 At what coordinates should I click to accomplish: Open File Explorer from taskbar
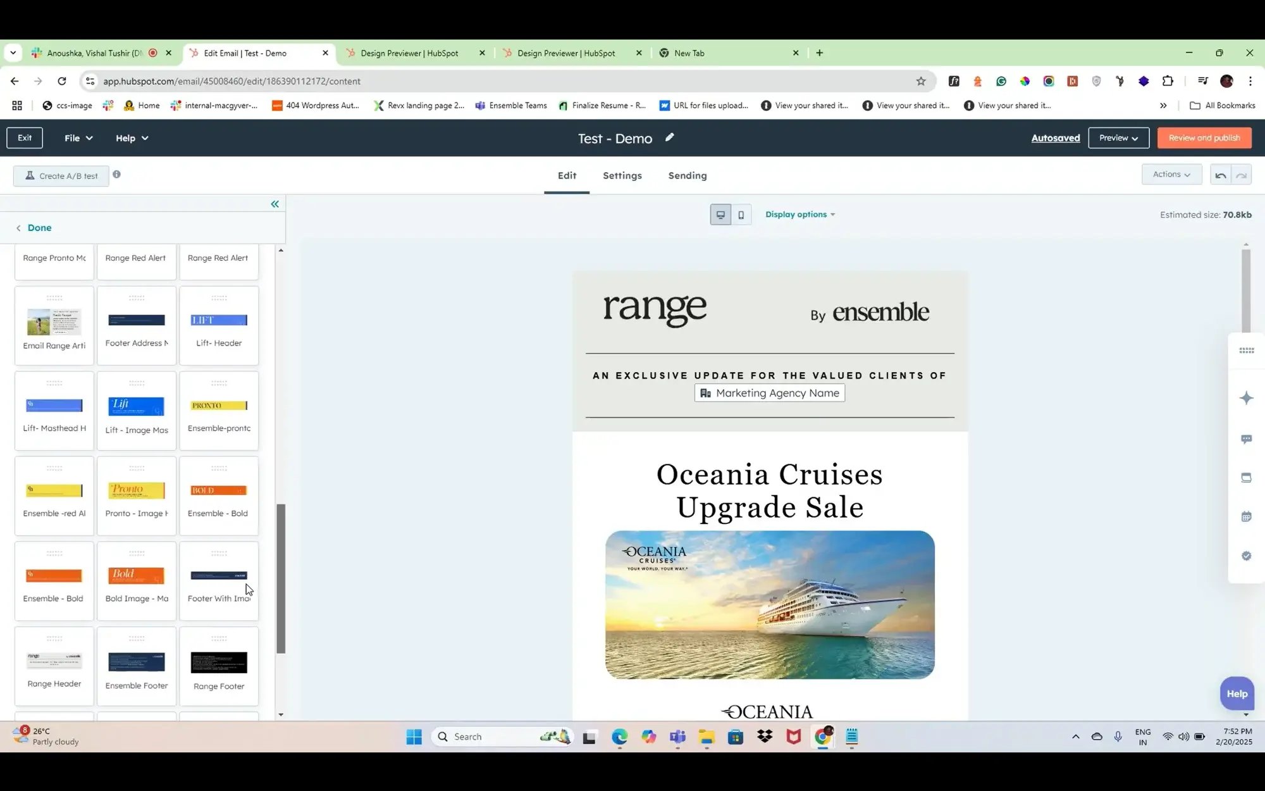tap(707, 737)
